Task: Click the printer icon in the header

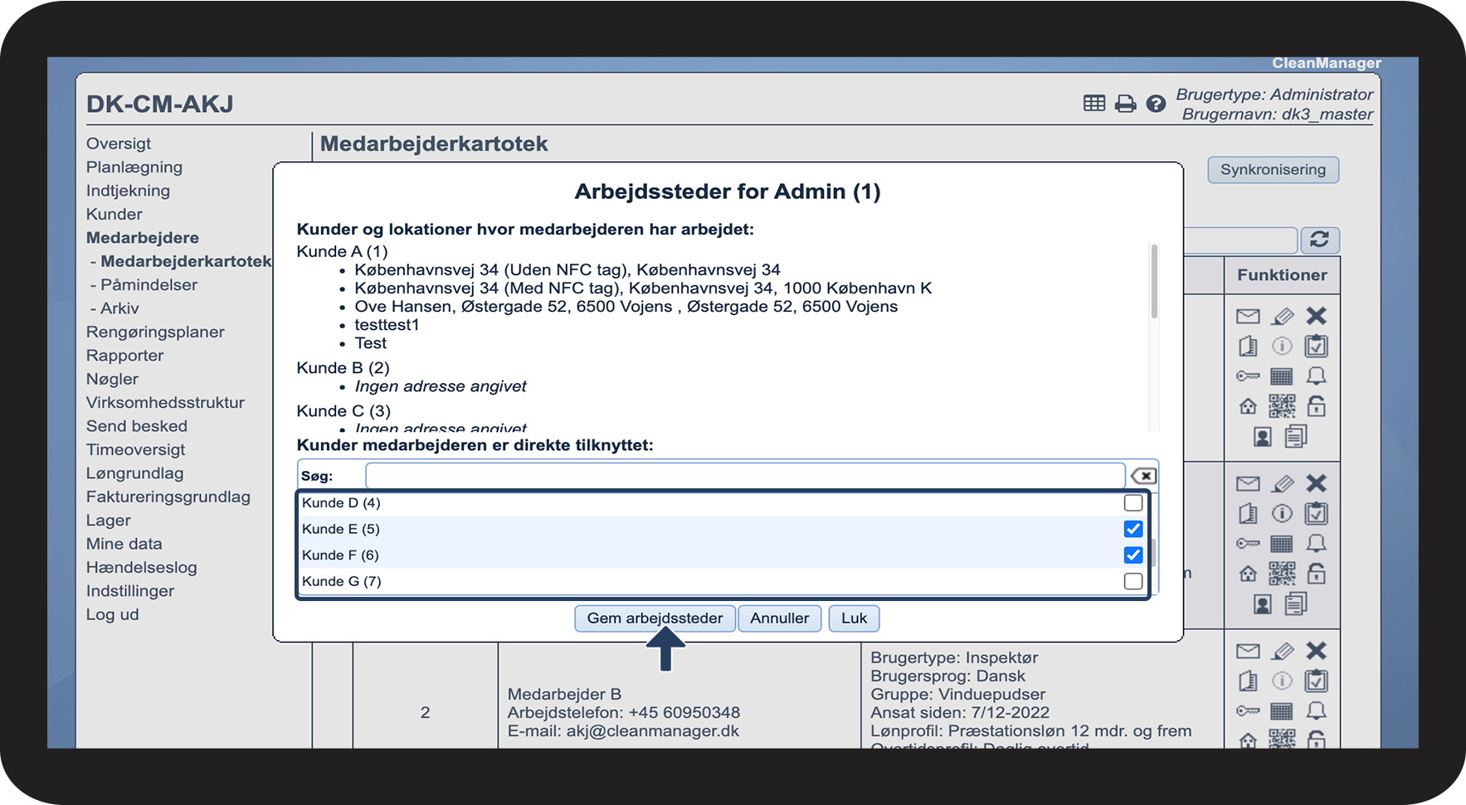Action: click(x=1125, y=104)
